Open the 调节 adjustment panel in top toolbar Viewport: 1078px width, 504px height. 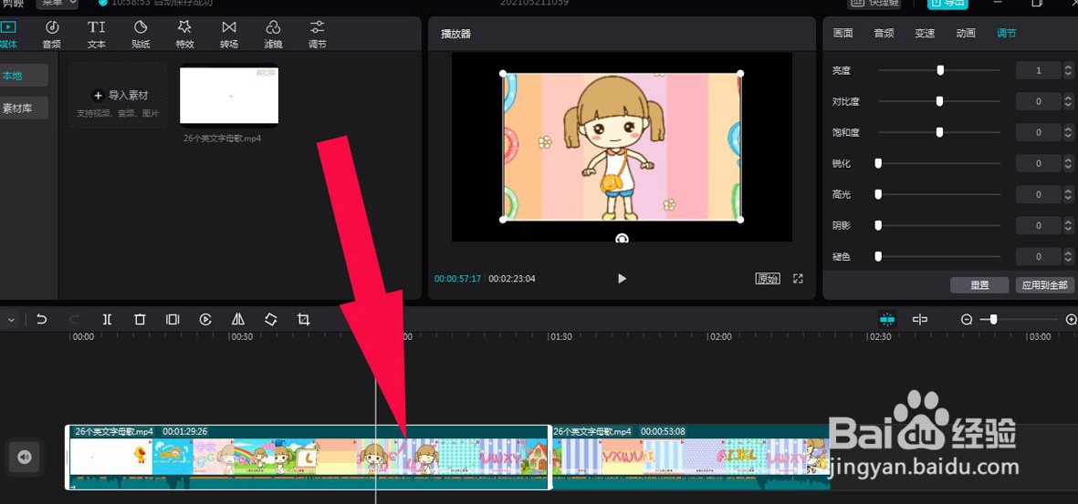tap(317, 35)
